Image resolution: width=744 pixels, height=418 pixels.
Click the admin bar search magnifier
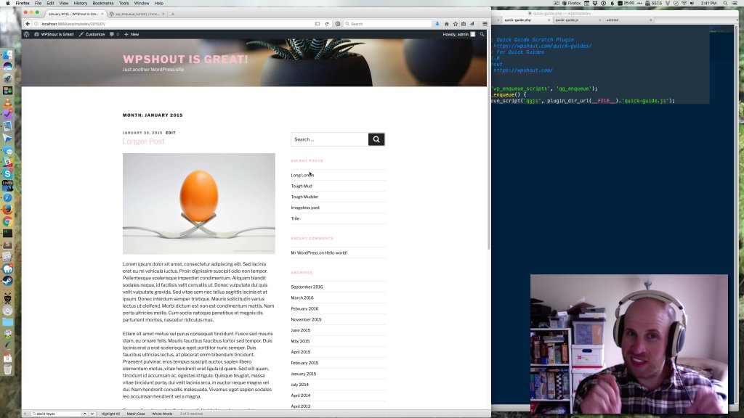(x=482, y=34)
